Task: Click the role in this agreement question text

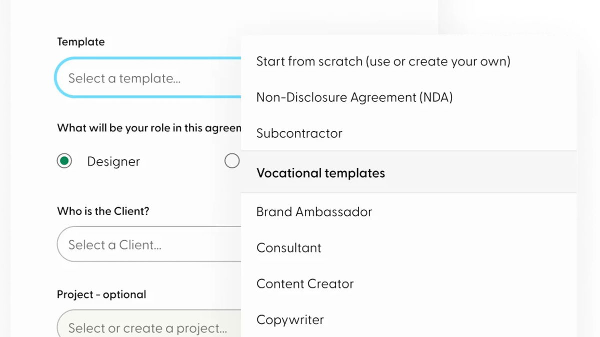Action: 149,128
